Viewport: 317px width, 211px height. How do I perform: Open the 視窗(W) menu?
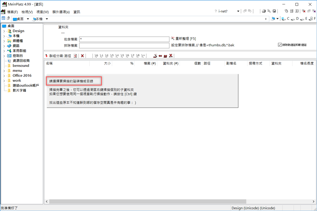(42, 12)
